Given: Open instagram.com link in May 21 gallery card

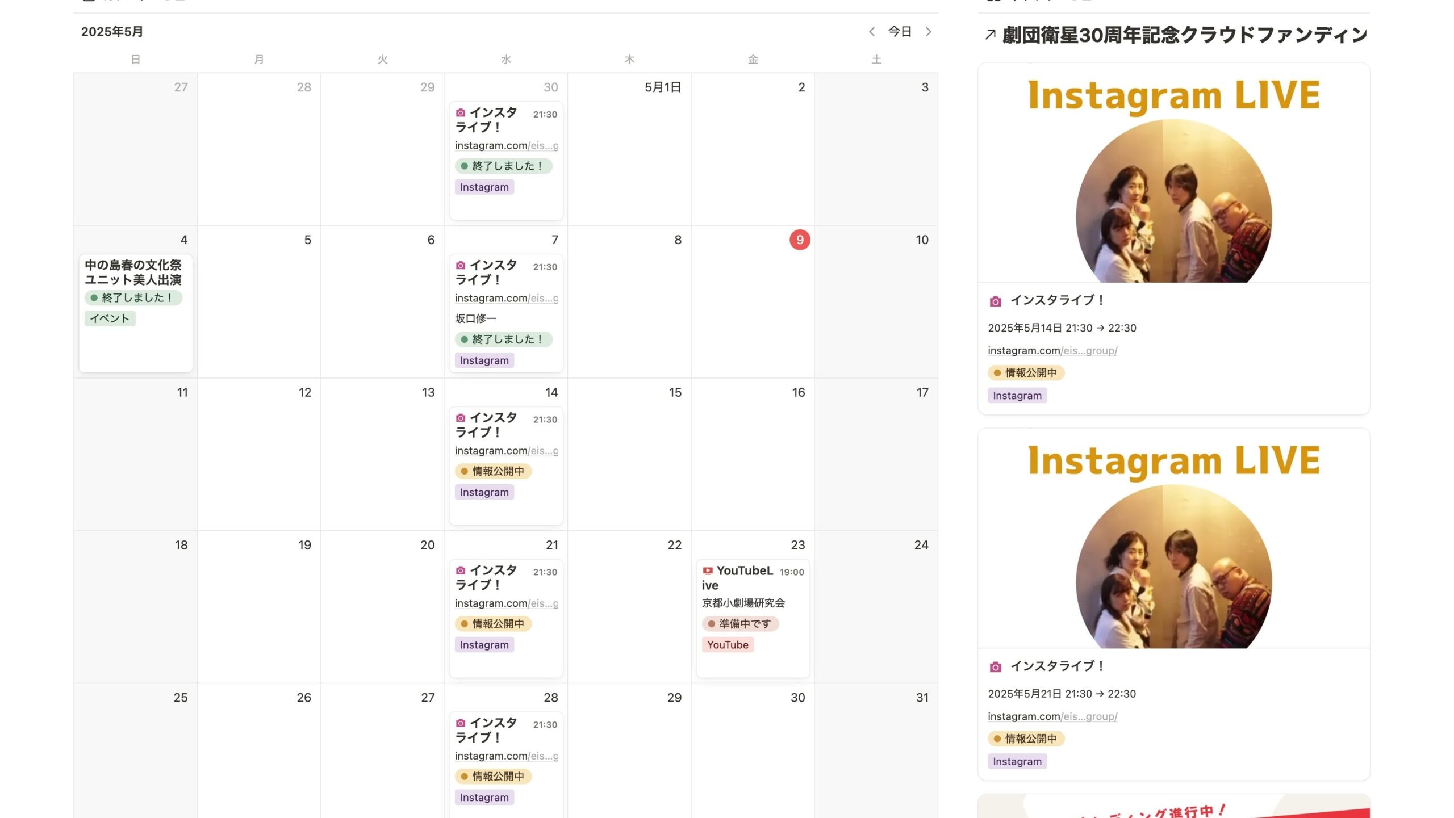Looking at the screenshot, I should tap(1052, 716).
